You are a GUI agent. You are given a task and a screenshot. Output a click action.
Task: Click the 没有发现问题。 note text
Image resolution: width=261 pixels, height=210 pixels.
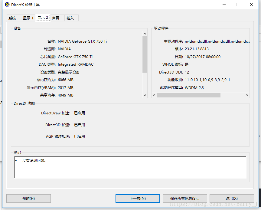pos(34,161)
